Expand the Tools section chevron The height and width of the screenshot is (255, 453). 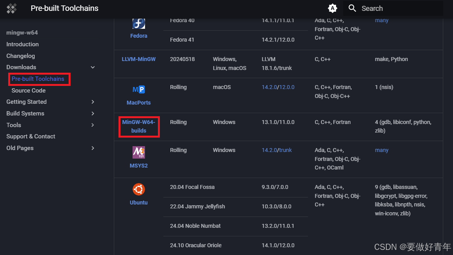click(93, 125)
